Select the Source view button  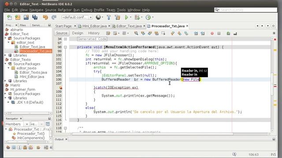[62, 33]
